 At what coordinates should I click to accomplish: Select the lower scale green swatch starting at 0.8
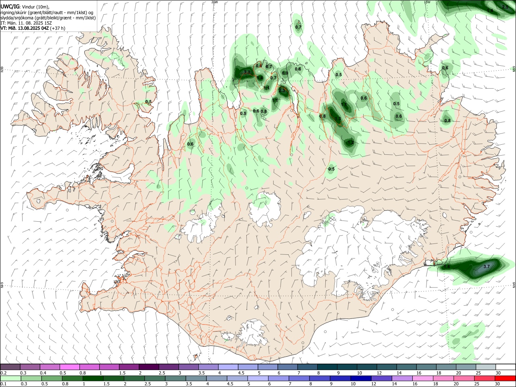(x=72, y=378)
